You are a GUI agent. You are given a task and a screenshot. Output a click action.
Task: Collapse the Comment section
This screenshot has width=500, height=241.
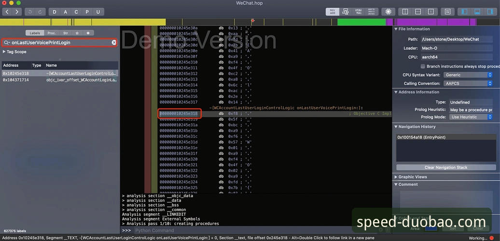(396, 184)
